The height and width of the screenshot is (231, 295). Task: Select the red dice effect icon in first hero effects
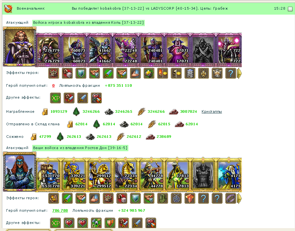[x=67, y=73]
